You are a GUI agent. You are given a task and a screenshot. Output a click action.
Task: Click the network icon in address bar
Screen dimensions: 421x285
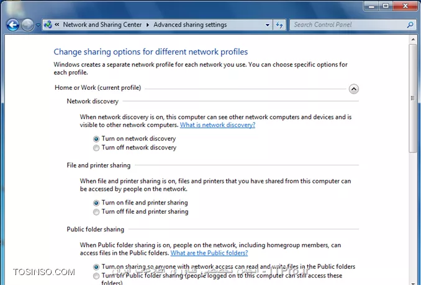click(48, 25)
